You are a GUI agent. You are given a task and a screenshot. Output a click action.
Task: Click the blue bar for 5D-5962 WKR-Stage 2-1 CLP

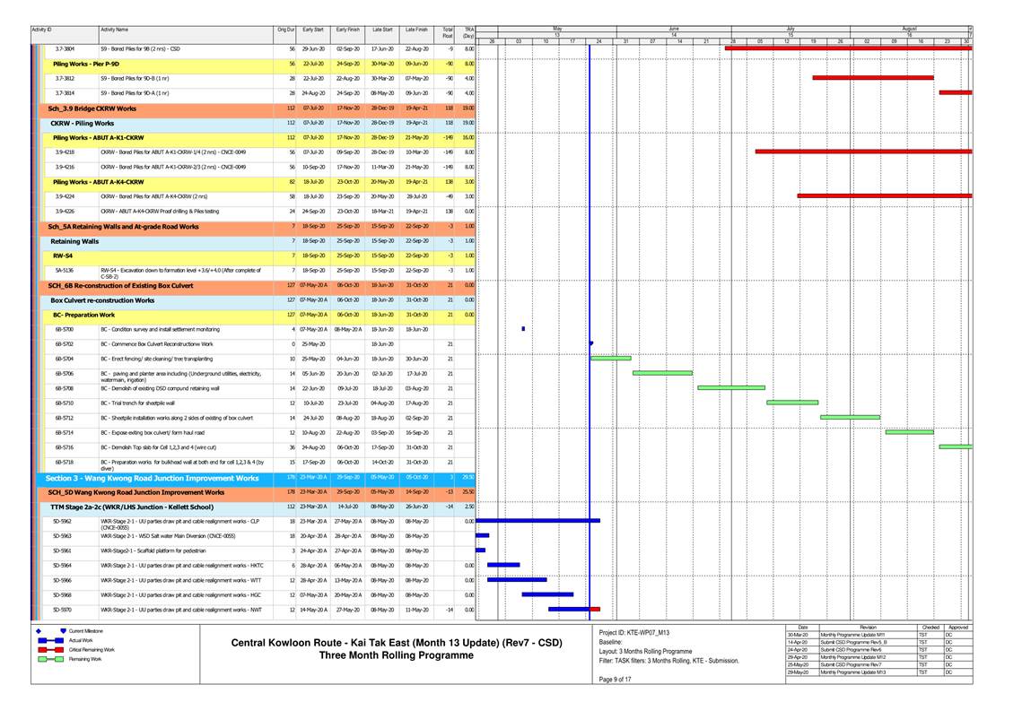coord(538,520)
